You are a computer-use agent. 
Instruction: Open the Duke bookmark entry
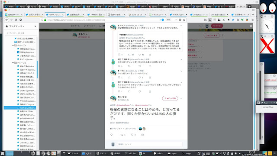point(26,143)
